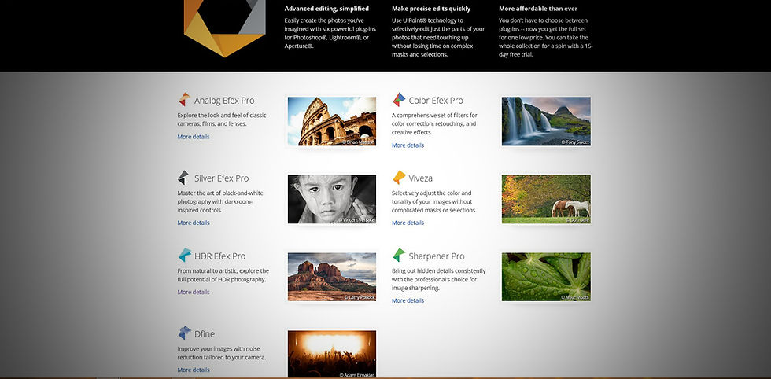Open More details under Sharpener Pro
The height and width of the screenshot is (379, 771).
point(408,300)
